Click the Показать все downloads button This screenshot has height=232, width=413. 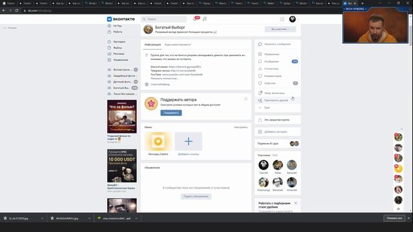pos(394,218)
